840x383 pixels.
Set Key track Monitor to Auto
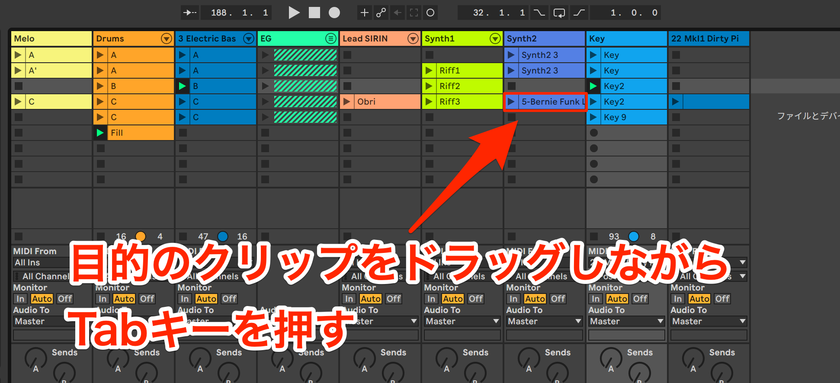tap(617, 299)
